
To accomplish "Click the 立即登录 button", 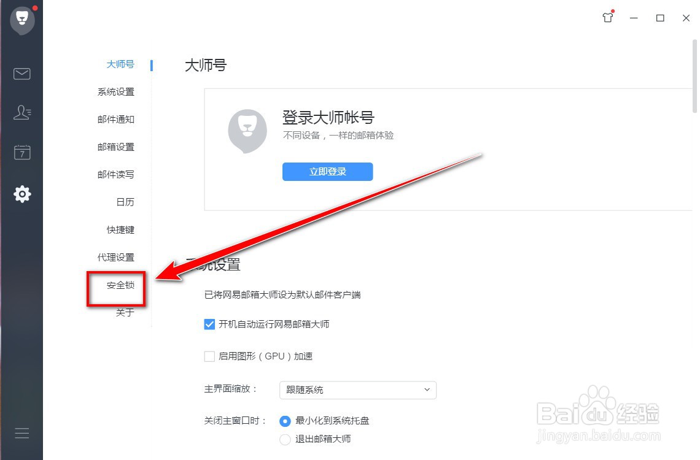I will tap(328, 172).
